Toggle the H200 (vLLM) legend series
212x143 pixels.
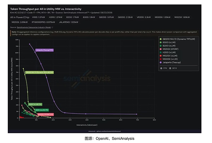[x=167, y=52]
